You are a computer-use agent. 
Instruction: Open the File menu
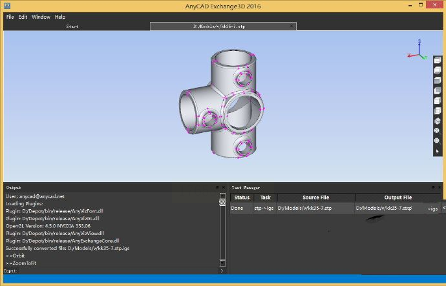coord(10,16)
